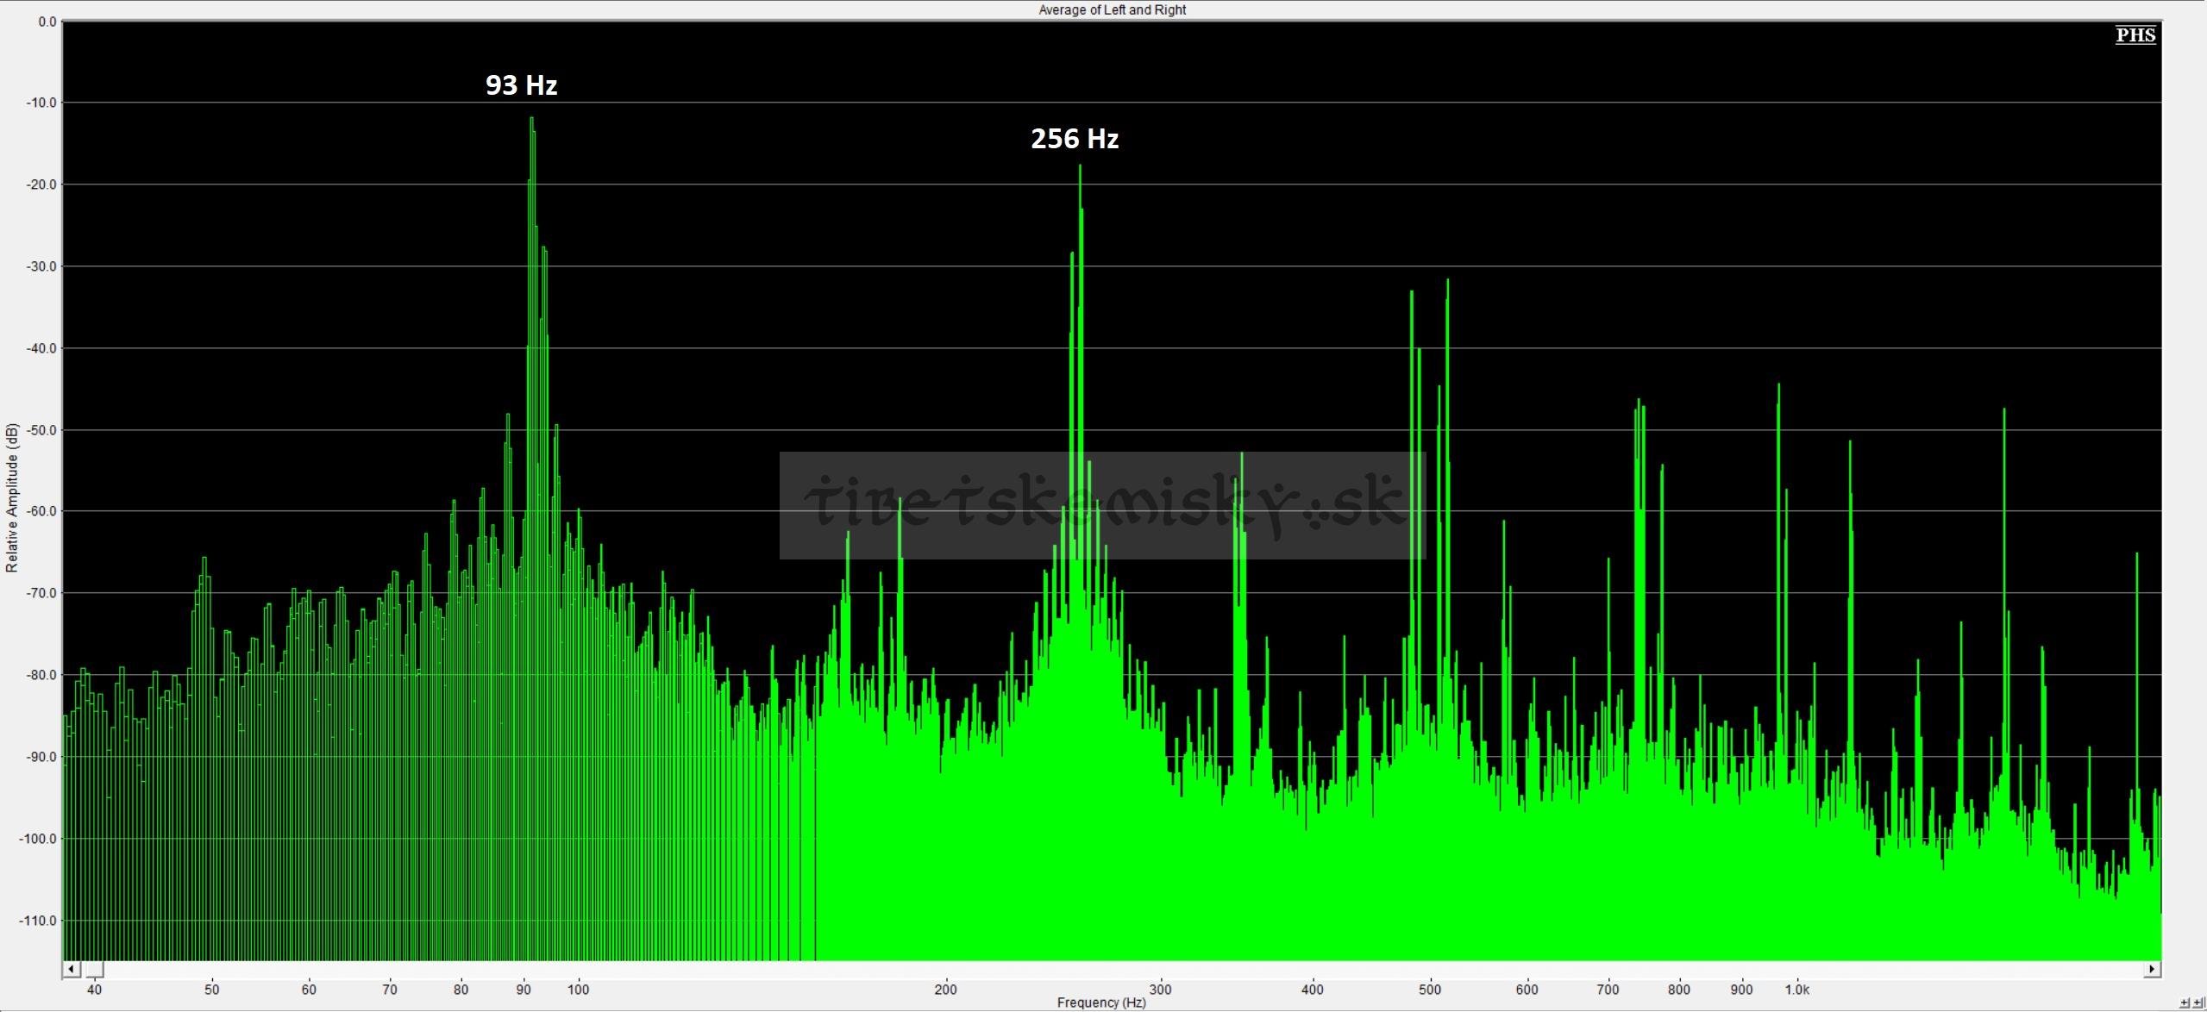The width and height of the screenshot is (2207, 1012).
Task: Click the 'Frequency (Hz)' axis label
Action: tap(1101, 1003)
